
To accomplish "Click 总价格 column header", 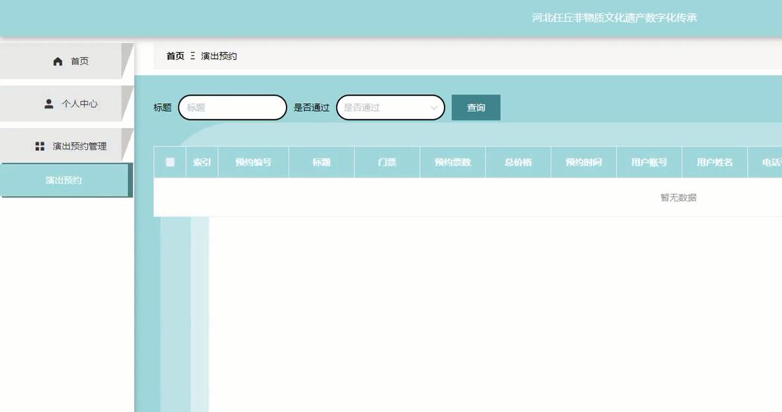I will pos(518,162).
